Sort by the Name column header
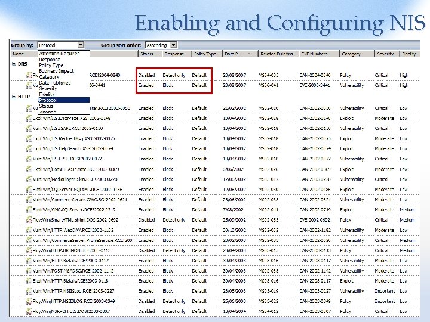Image resolution: width=430 pixels, height=322 pixels. 24,54
